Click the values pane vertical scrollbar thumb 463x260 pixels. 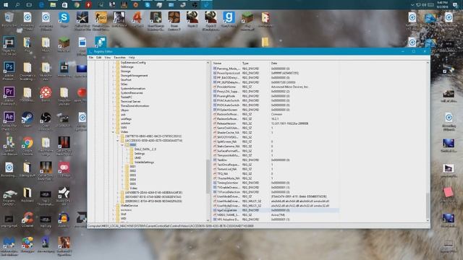[x=428, y=205]
